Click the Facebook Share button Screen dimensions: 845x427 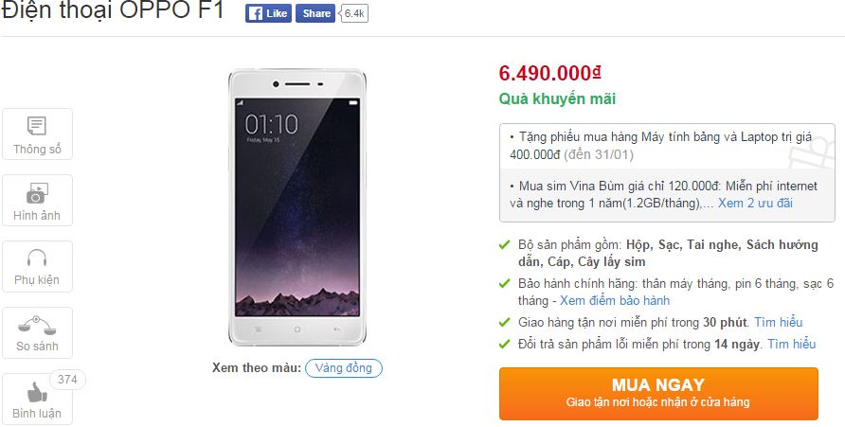(315, 13)
